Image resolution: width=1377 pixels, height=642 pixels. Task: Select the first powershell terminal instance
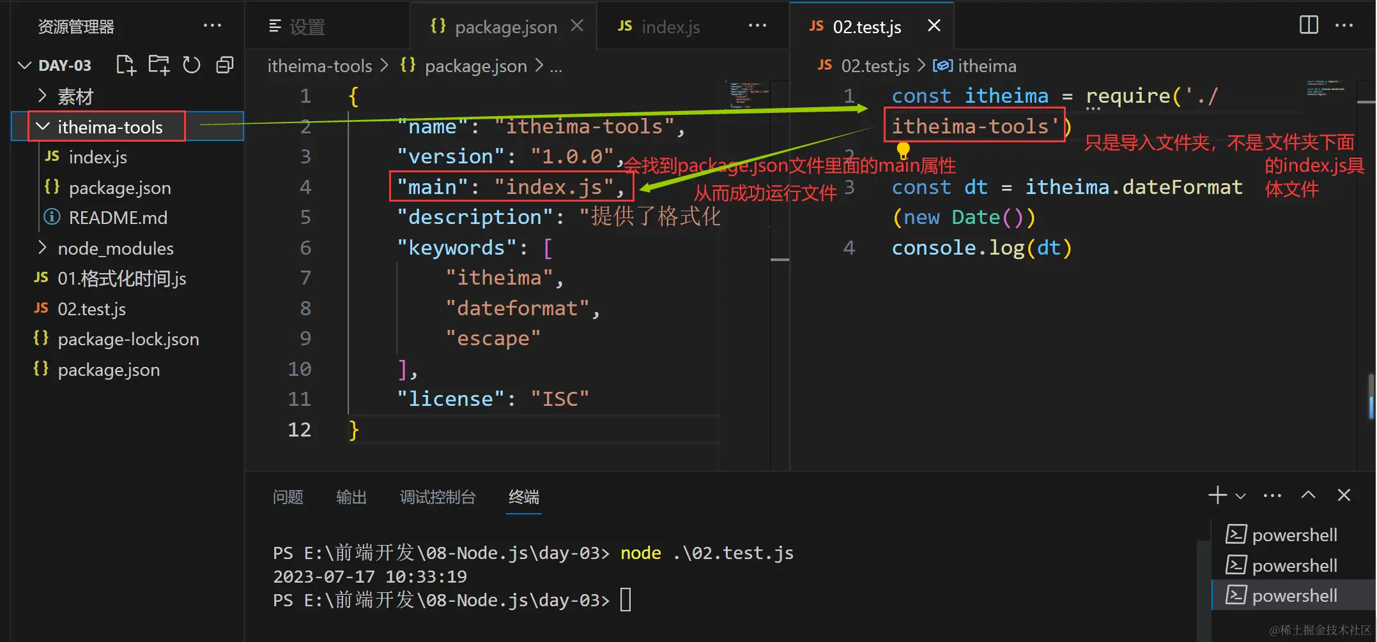1293,535
